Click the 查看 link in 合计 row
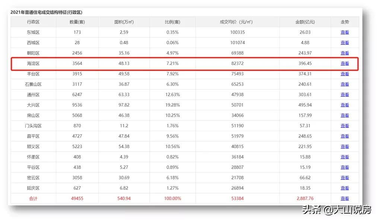The height and width of the screenshot is (221, 378). click(344, 198)
